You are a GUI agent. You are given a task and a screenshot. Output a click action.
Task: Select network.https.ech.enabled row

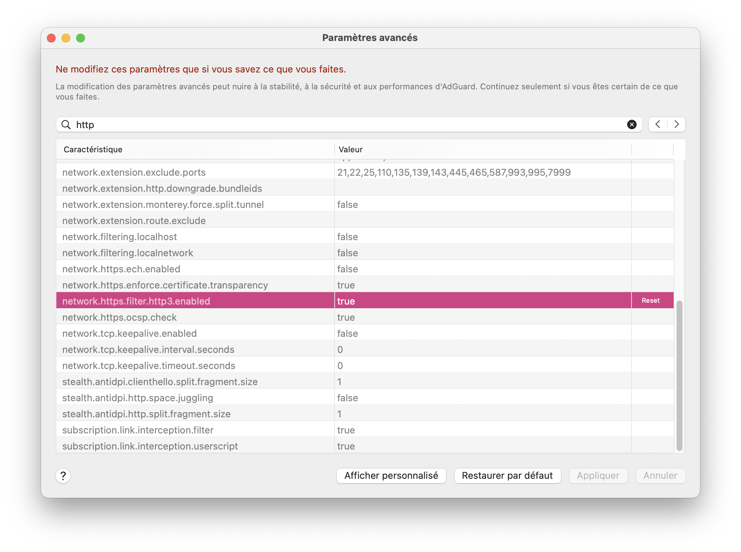365,269
